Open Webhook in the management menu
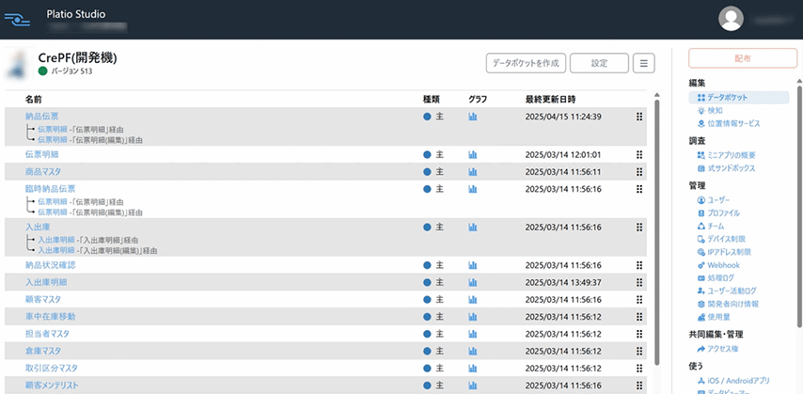The height and width of the screenshot is (394, 803). point(723,265)
